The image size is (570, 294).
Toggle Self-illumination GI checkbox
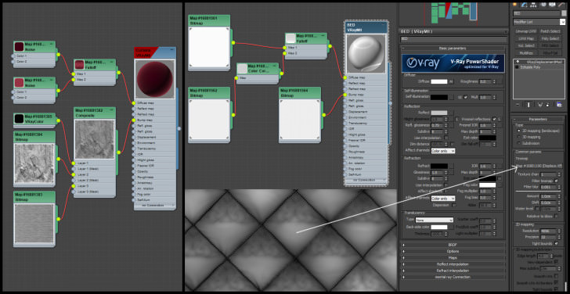[466, 97]
